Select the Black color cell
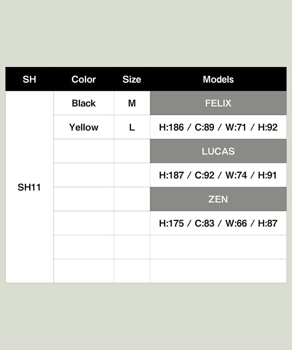 pos(84,103)
